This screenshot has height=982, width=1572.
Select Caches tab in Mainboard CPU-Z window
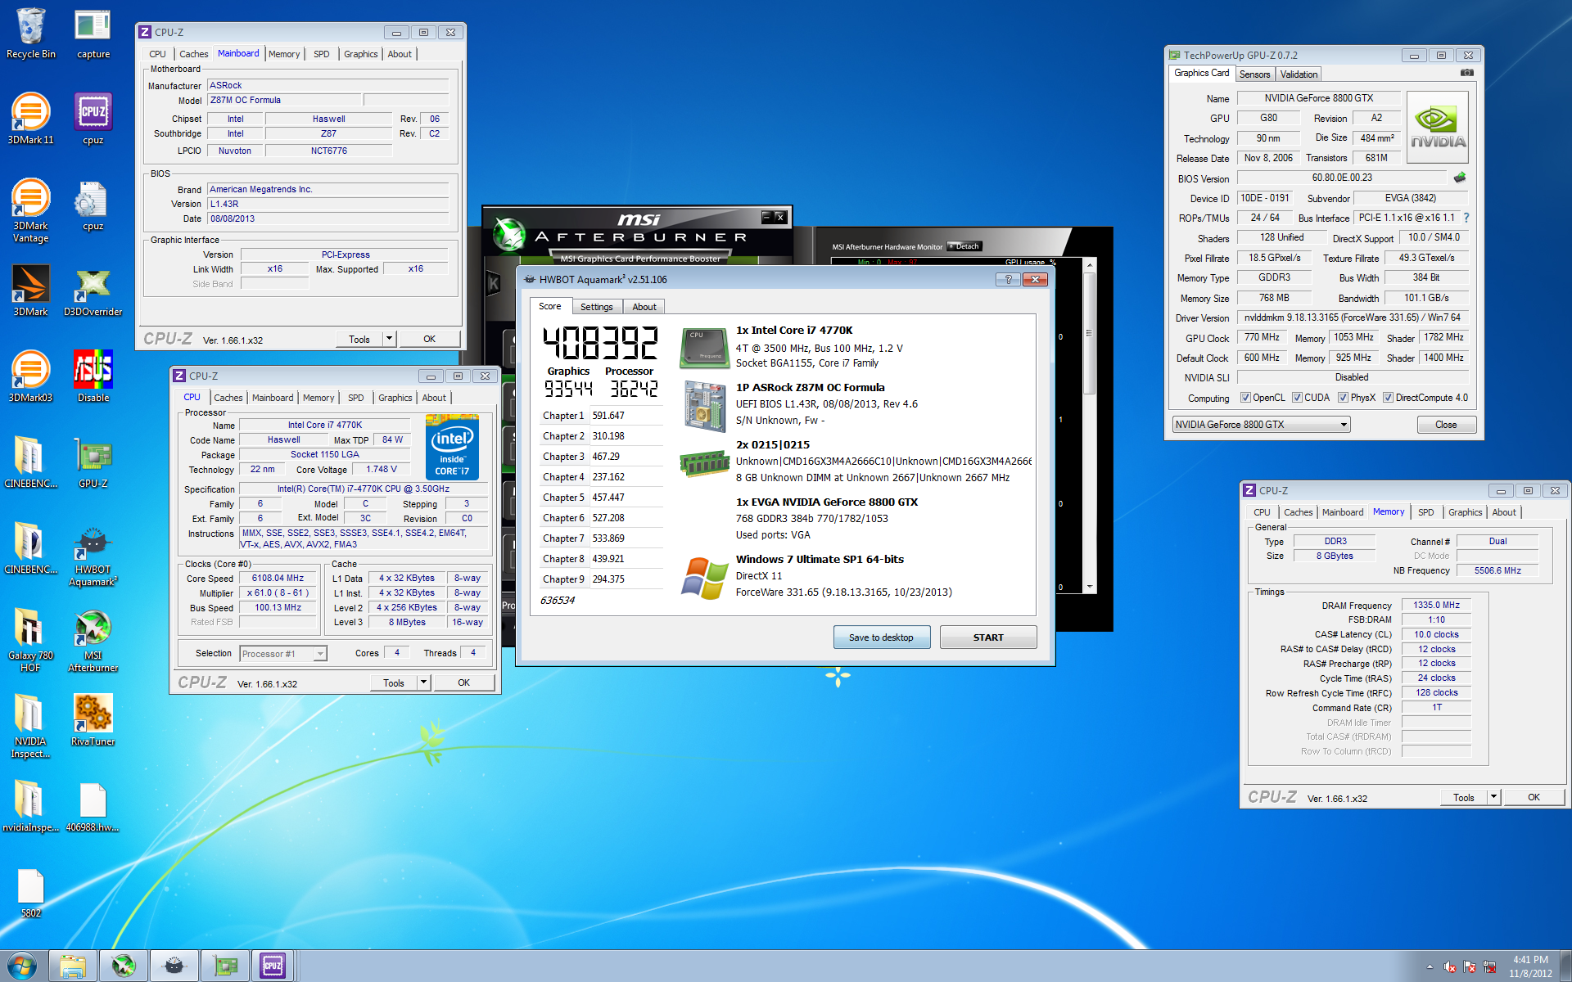[x=194, y=54]
